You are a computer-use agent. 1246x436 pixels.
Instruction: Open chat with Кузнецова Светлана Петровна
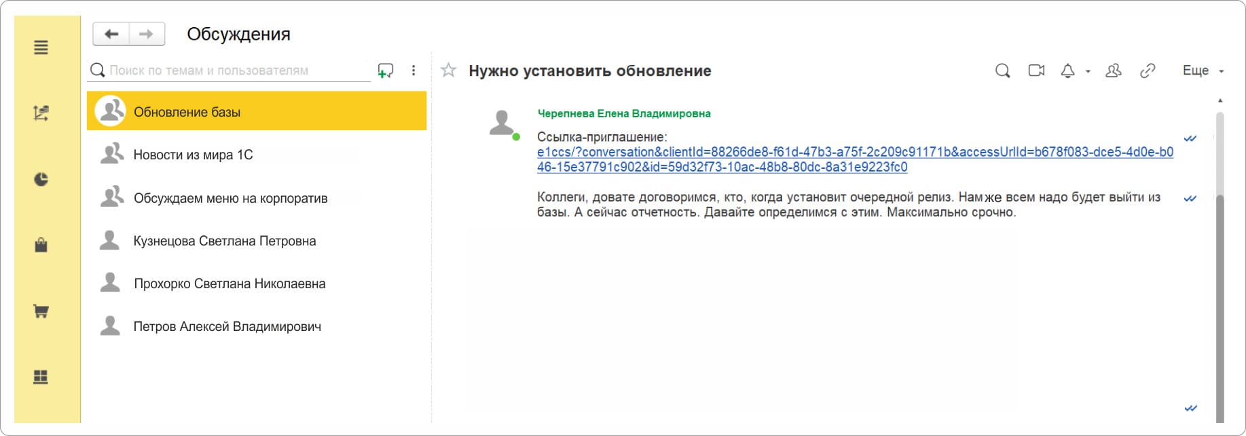257,240
